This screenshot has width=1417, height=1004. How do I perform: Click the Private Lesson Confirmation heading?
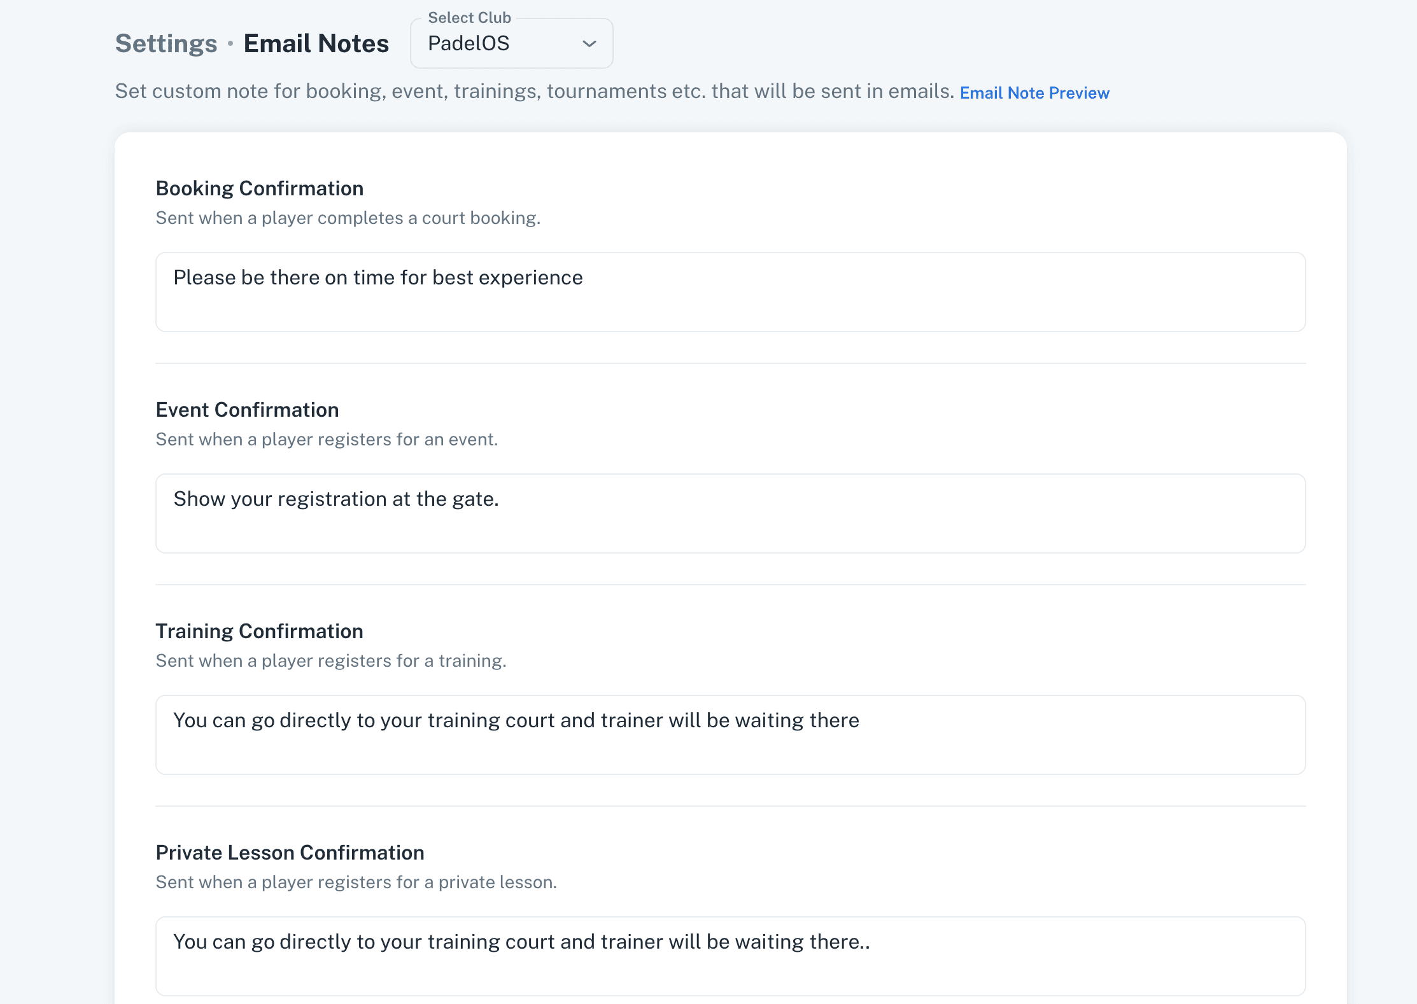[x=290, y=853]
